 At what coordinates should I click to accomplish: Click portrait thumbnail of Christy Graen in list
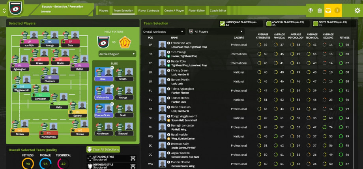[x=162, y=72]
